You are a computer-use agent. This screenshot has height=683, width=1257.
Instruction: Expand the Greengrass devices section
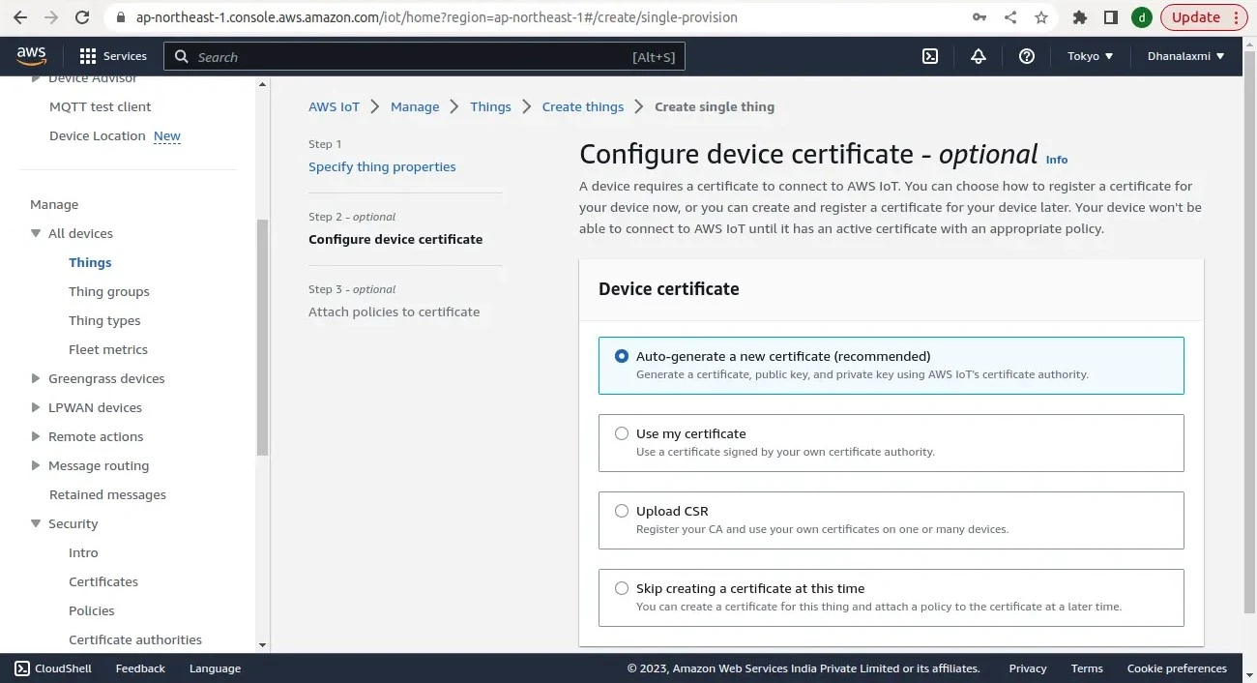36,378
